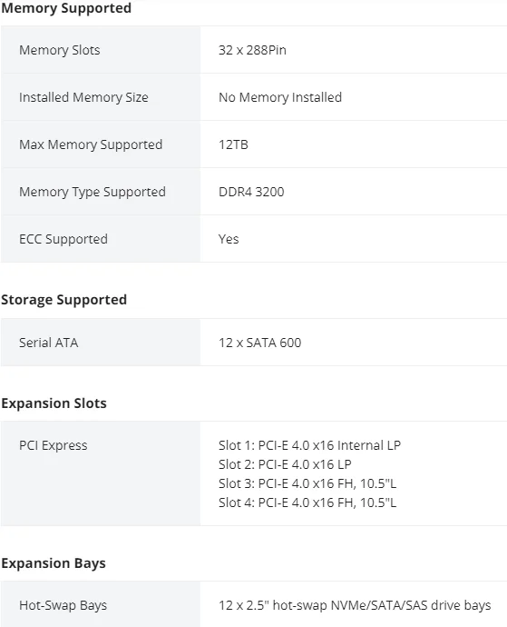
Task: Click the Storage Supported heading
Action: click(x=63, y=300)
